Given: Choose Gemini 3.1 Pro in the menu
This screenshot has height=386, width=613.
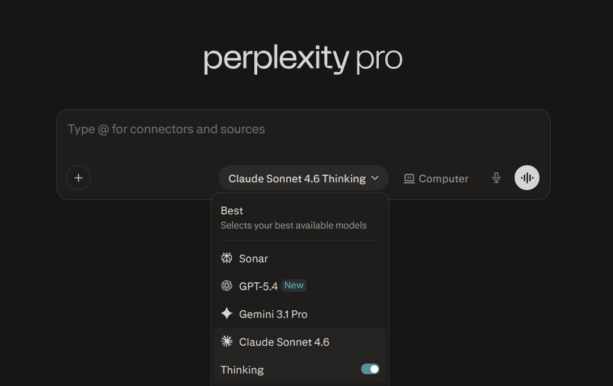Looking at the screenshot, I should tap(273, 314).
